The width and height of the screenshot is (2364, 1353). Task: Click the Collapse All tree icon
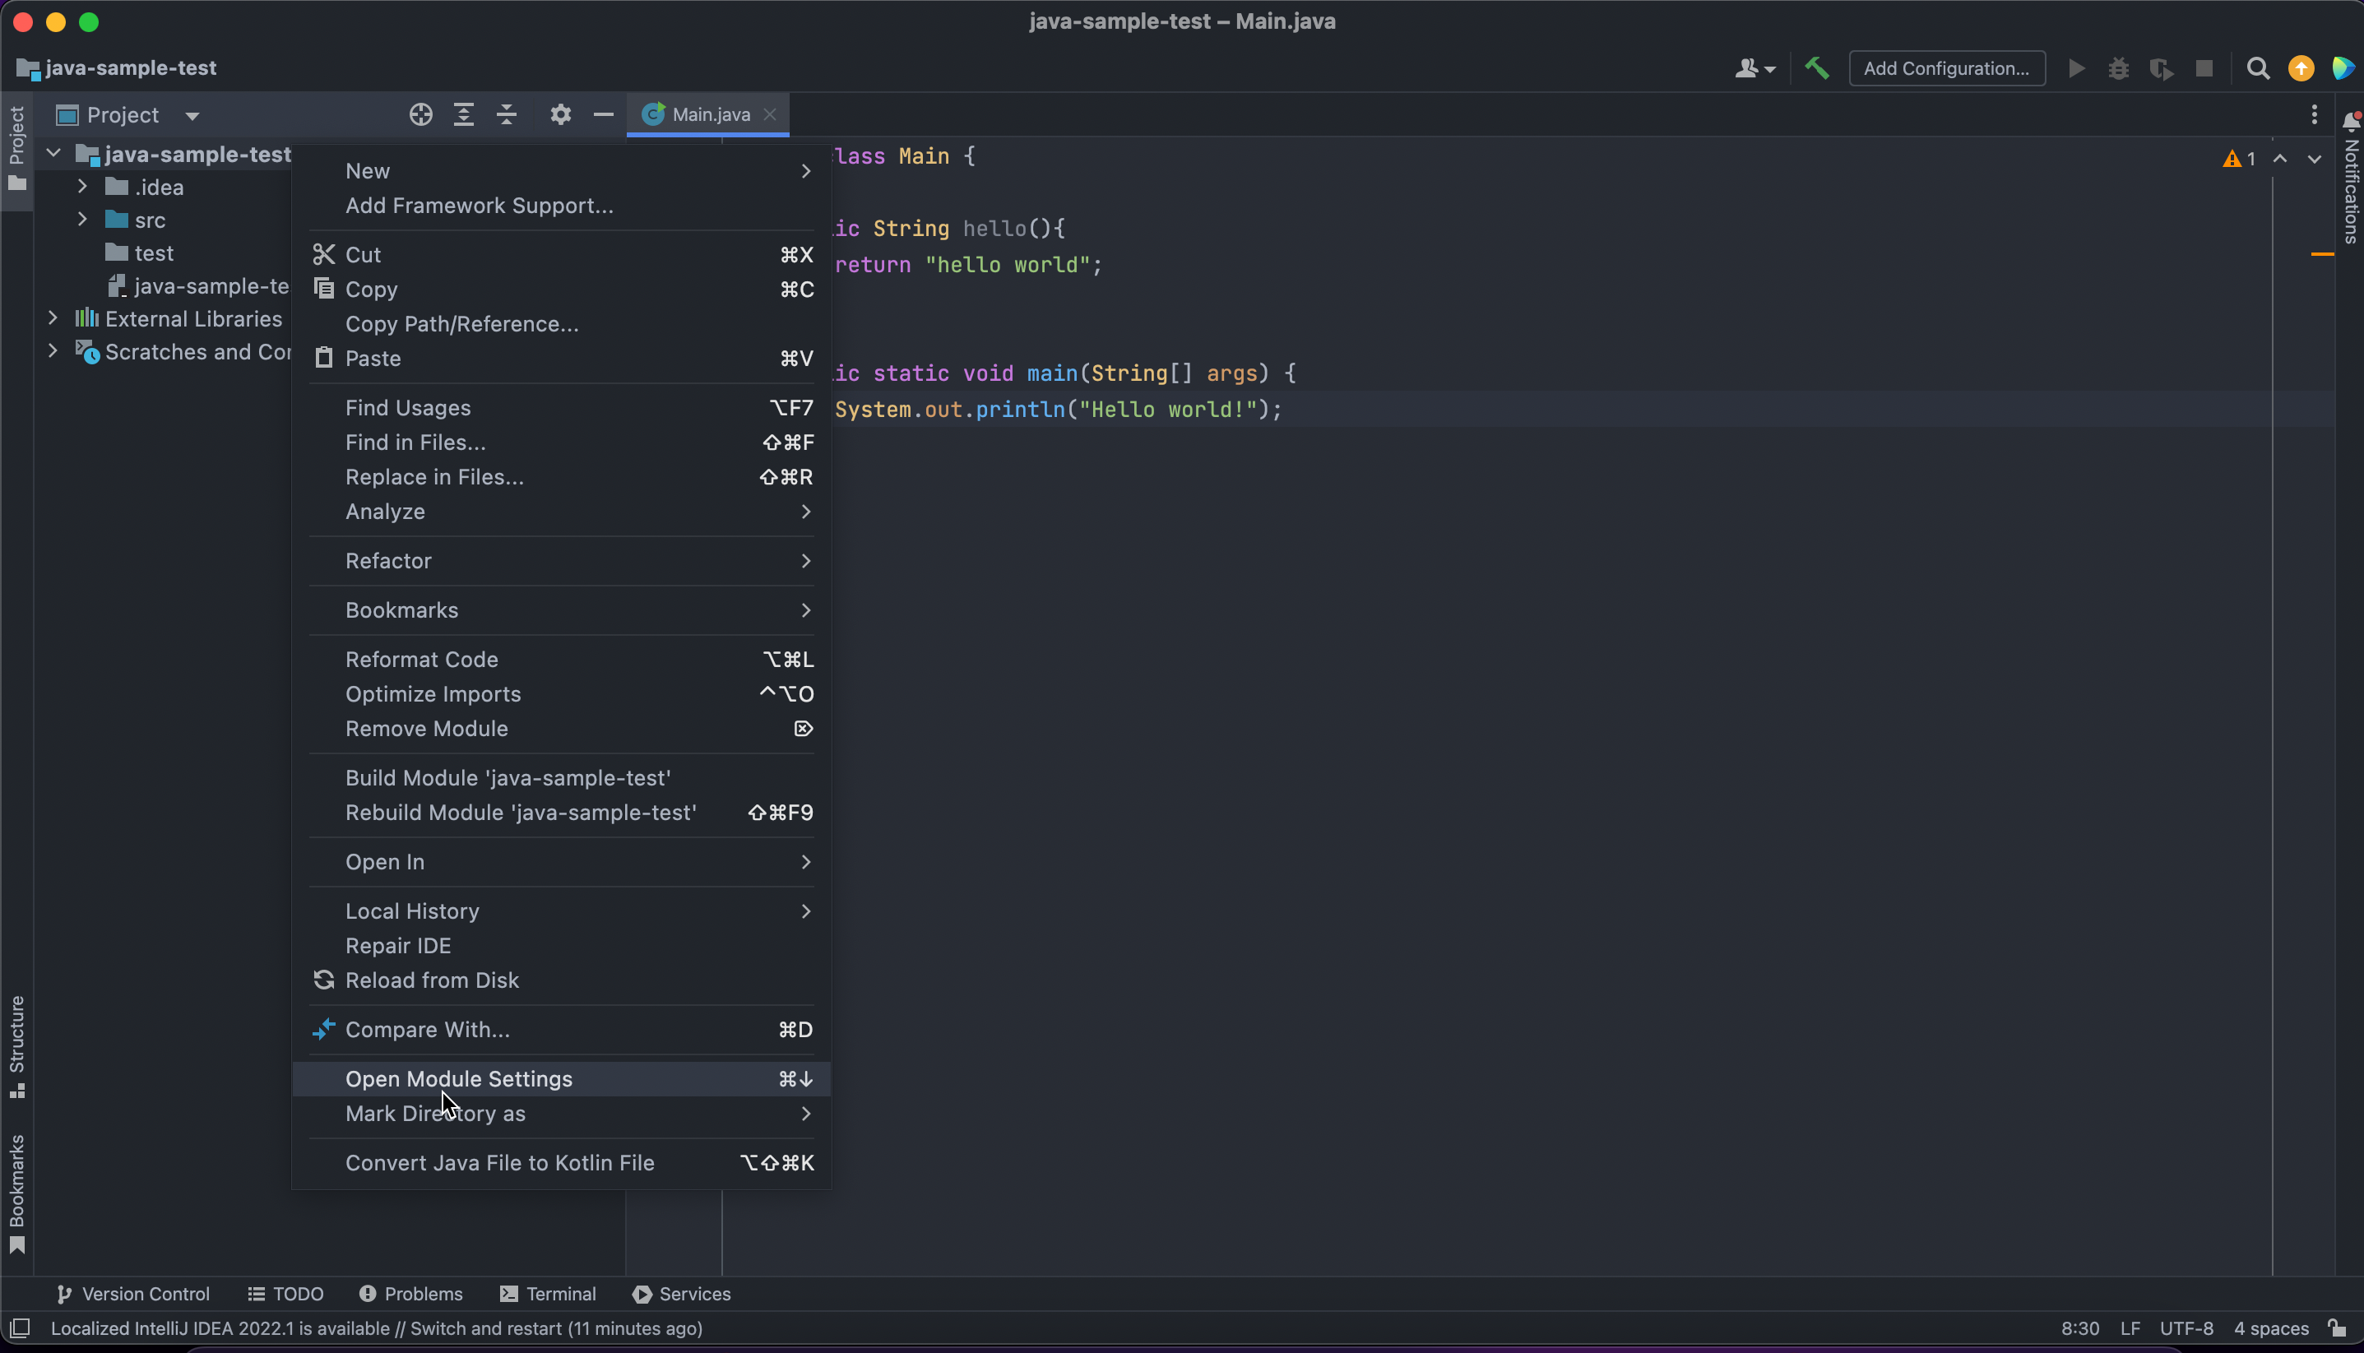coord(507,114)
